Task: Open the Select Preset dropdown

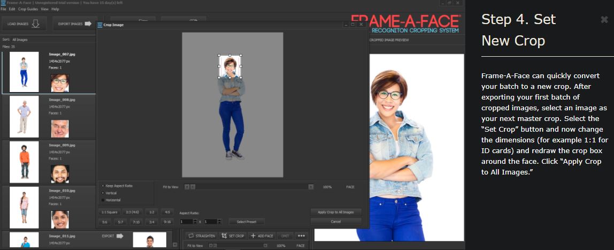Action: pos(247,222)
